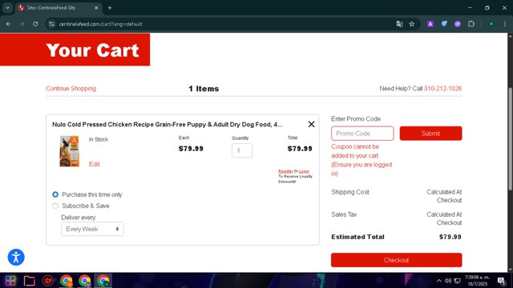Screen dimensions: 513x288
Task: Open the active third Chrome taskbar icon
Action: (x=103, y=281)
